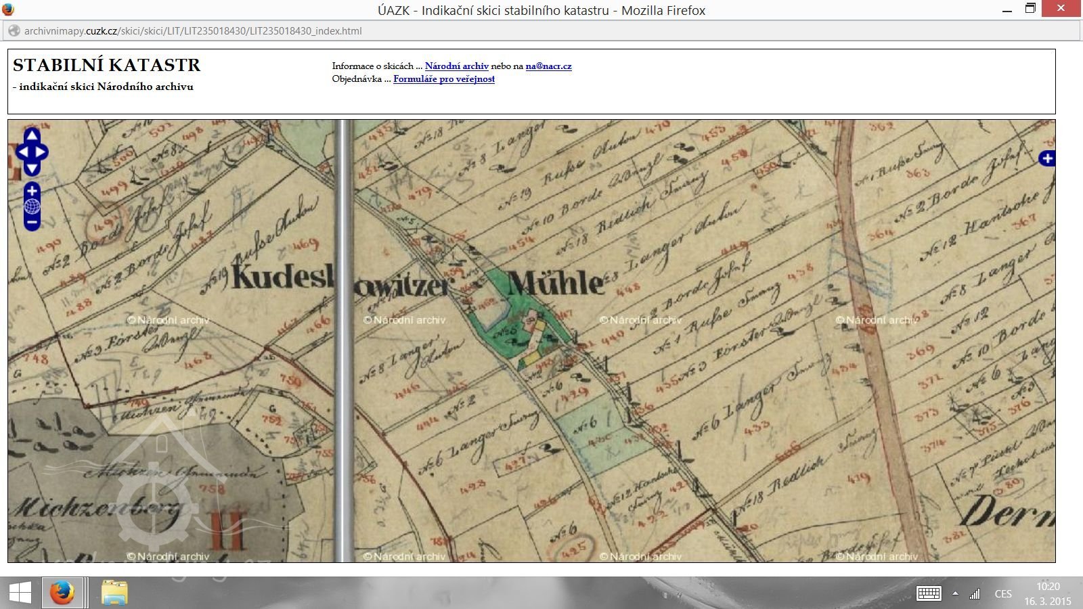Screen dimensions: 1083x609
Task: Pan the map down with the arrow
Action: coord(32,168)
